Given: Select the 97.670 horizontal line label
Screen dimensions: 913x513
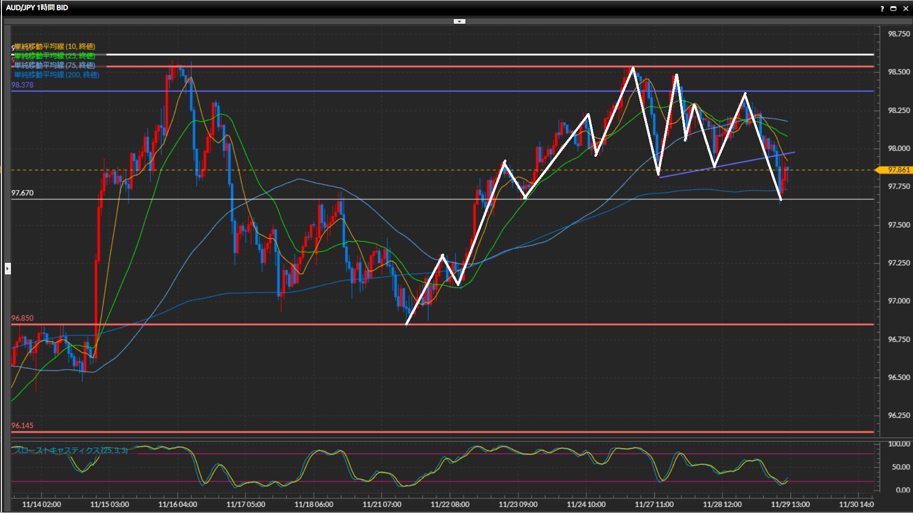Looking at the screenshot, I should coord(22,193).
